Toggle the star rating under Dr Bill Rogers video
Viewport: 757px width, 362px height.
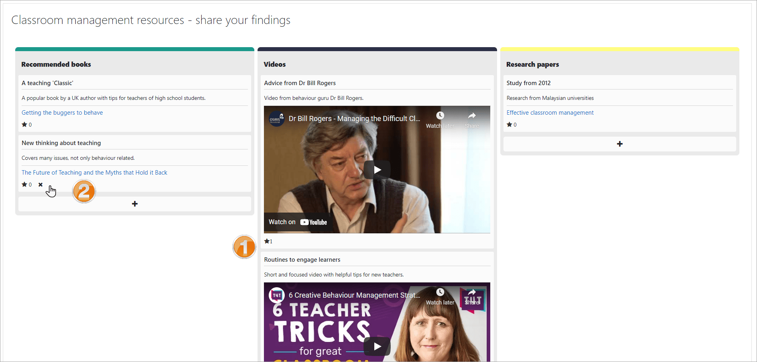coord(266,241)
